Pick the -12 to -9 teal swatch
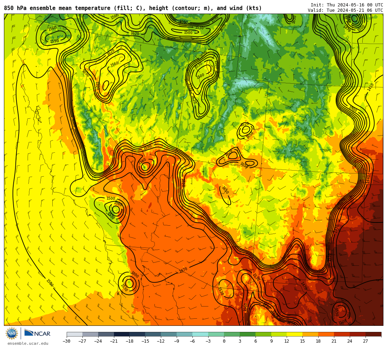 pos(169,334)
